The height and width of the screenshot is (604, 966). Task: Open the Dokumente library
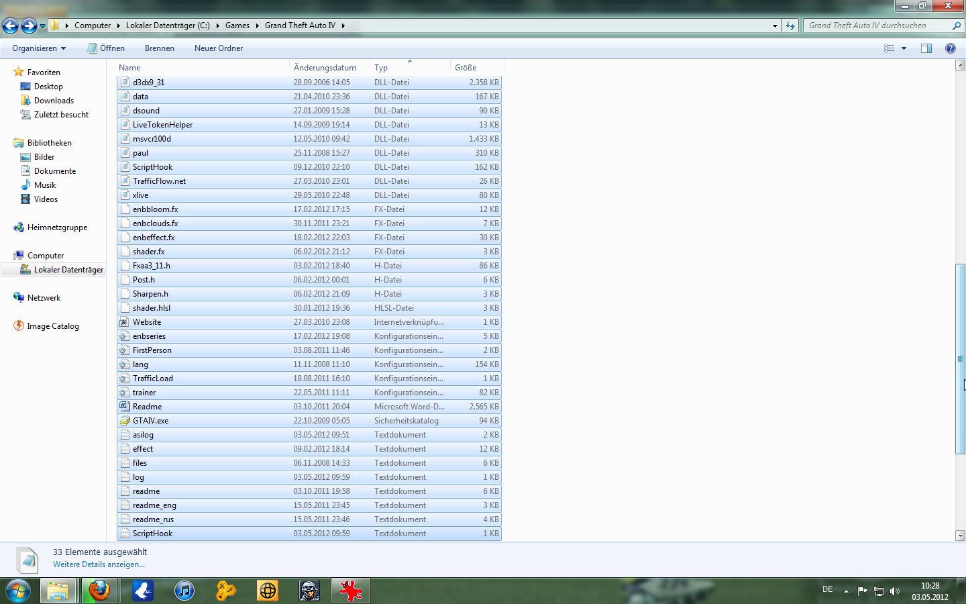pos(55,171)
